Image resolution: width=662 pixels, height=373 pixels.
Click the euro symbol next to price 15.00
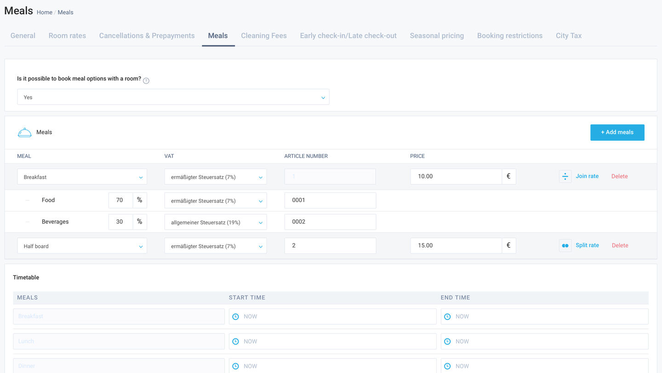[509, 246]
